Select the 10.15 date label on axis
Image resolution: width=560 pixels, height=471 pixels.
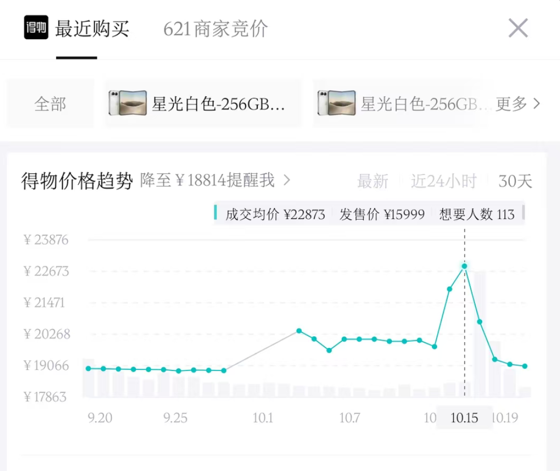pos(464,418)
